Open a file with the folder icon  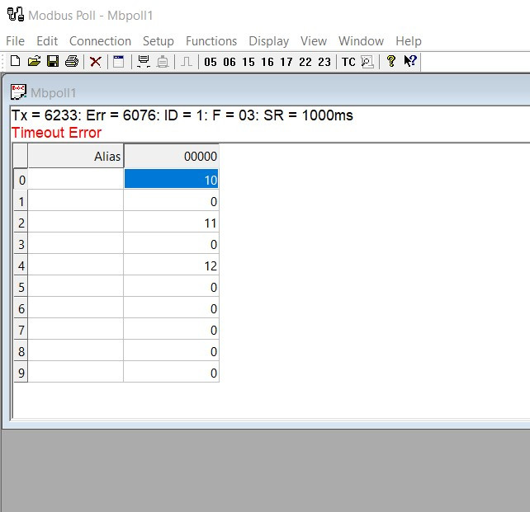click(34, 62)
